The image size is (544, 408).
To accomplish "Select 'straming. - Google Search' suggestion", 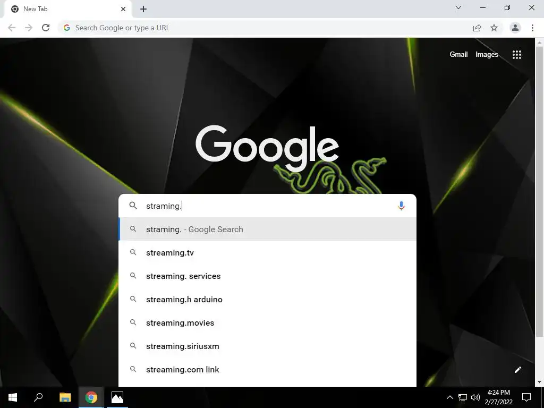I will [x=268, y=229].
